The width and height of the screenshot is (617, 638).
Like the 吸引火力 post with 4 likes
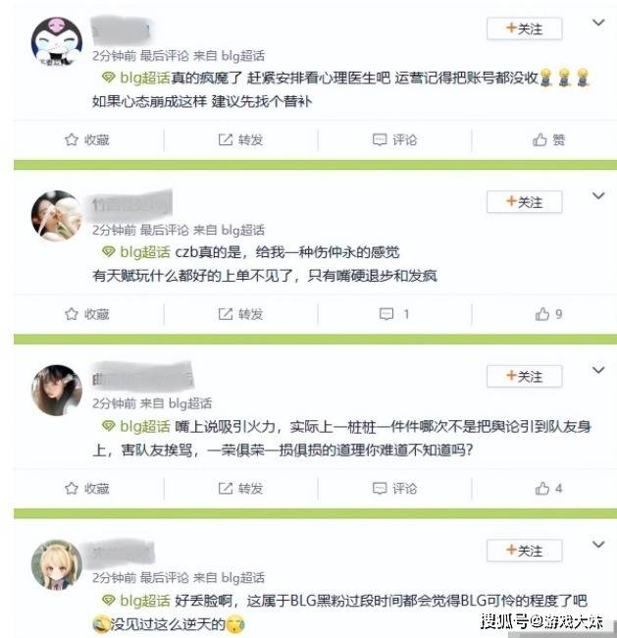pyautogui.click(x=548, y=488)
